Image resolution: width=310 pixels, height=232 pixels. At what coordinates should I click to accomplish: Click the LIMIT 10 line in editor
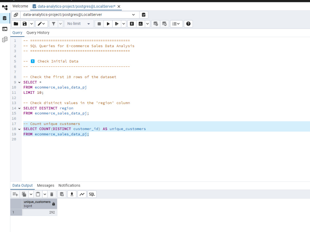[x=33, y=92]
